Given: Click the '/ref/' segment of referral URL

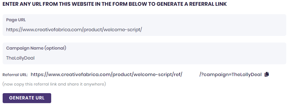Looking at the screenshot, I should pyautogui.click(x=177, y=75).
